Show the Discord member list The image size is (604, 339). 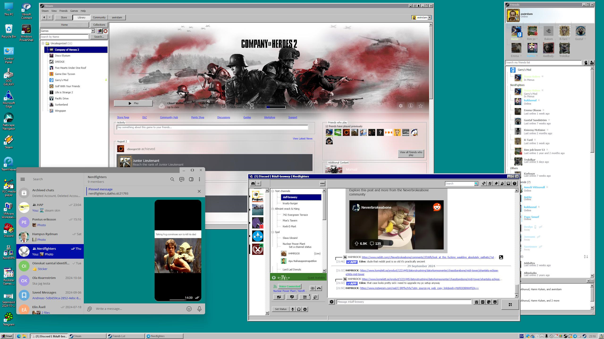click(502, 184)
